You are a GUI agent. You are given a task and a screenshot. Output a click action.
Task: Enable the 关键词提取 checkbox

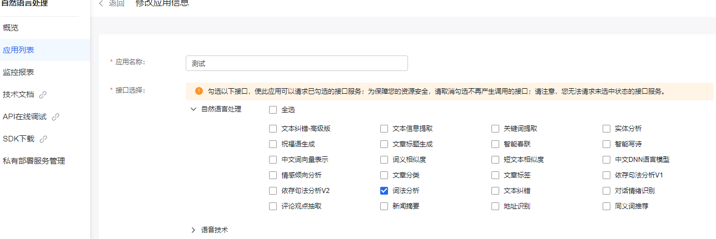pos(495,129)
